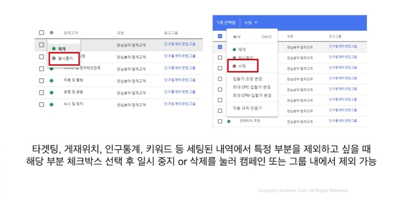Select 복사 Ctrl-C from the 수정 menu
The height and width of the screenshot is (202, 404).
(252, 37)
